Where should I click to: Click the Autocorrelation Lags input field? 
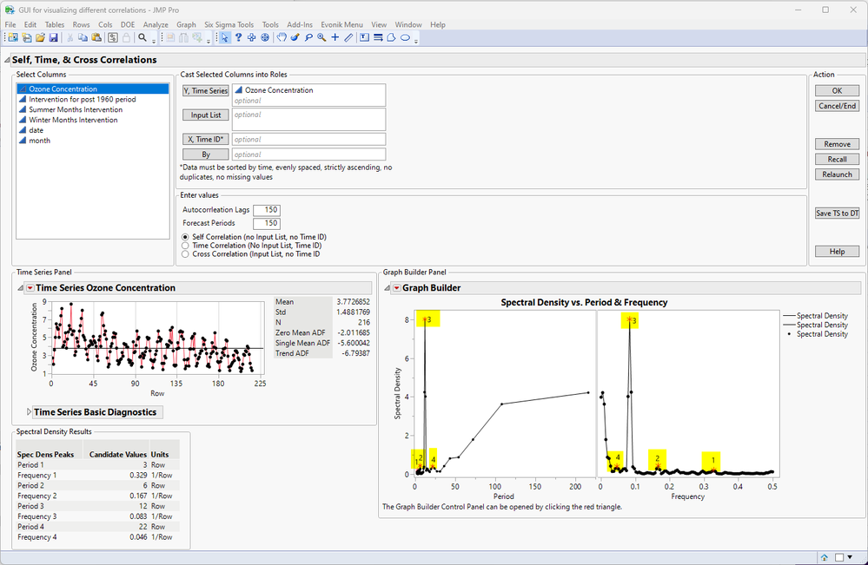[267, 210]
